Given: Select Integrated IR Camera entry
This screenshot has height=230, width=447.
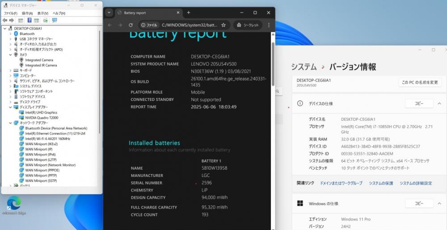Looking at the screenshot, I should click(41, 65).
